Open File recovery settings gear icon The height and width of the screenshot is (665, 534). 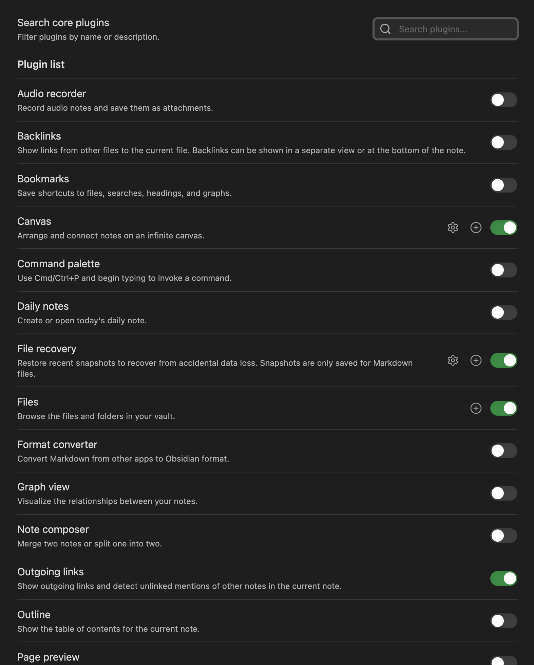pos(453,361)
